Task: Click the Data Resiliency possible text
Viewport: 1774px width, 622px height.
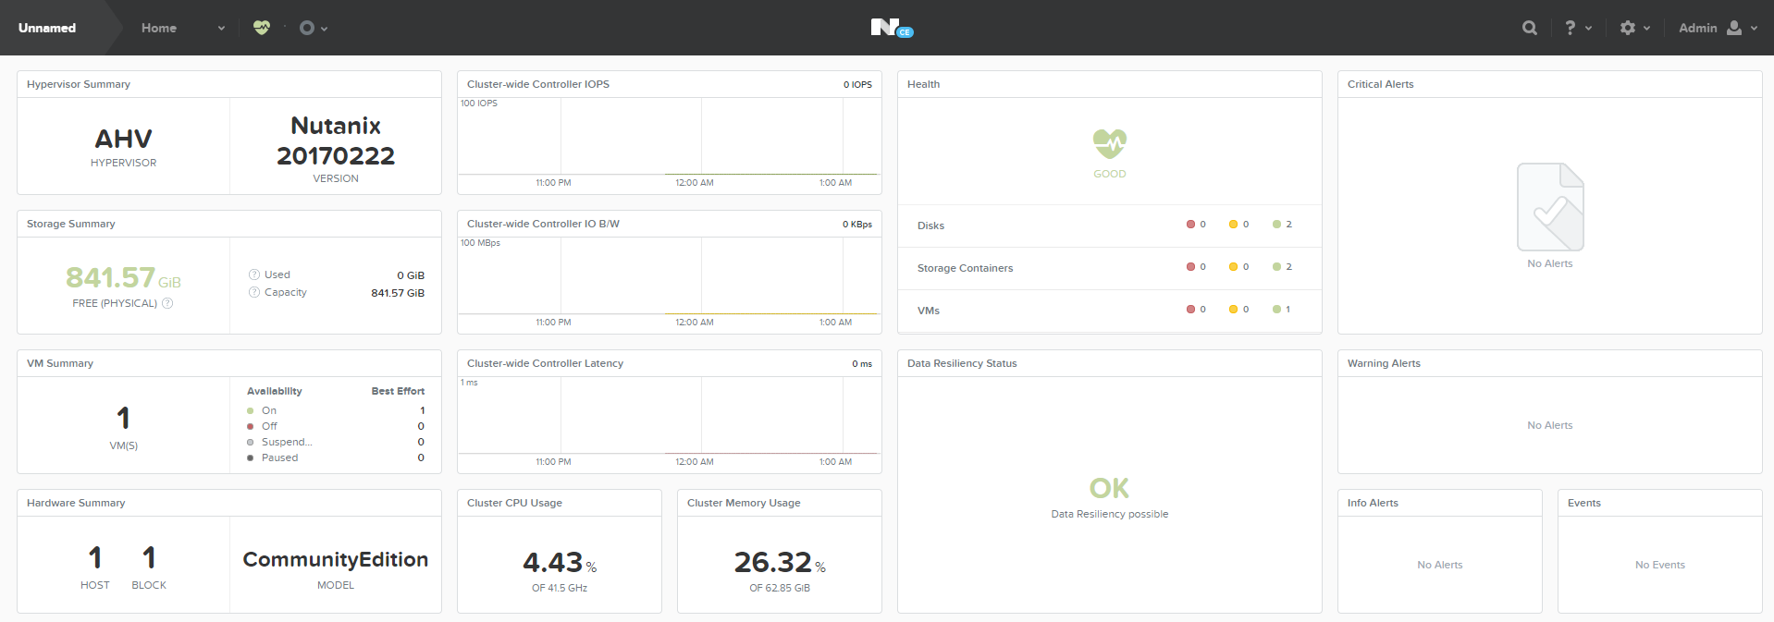Action: coord(1110,514)
